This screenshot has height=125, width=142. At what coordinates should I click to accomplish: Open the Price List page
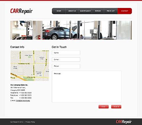coord(111,11)
